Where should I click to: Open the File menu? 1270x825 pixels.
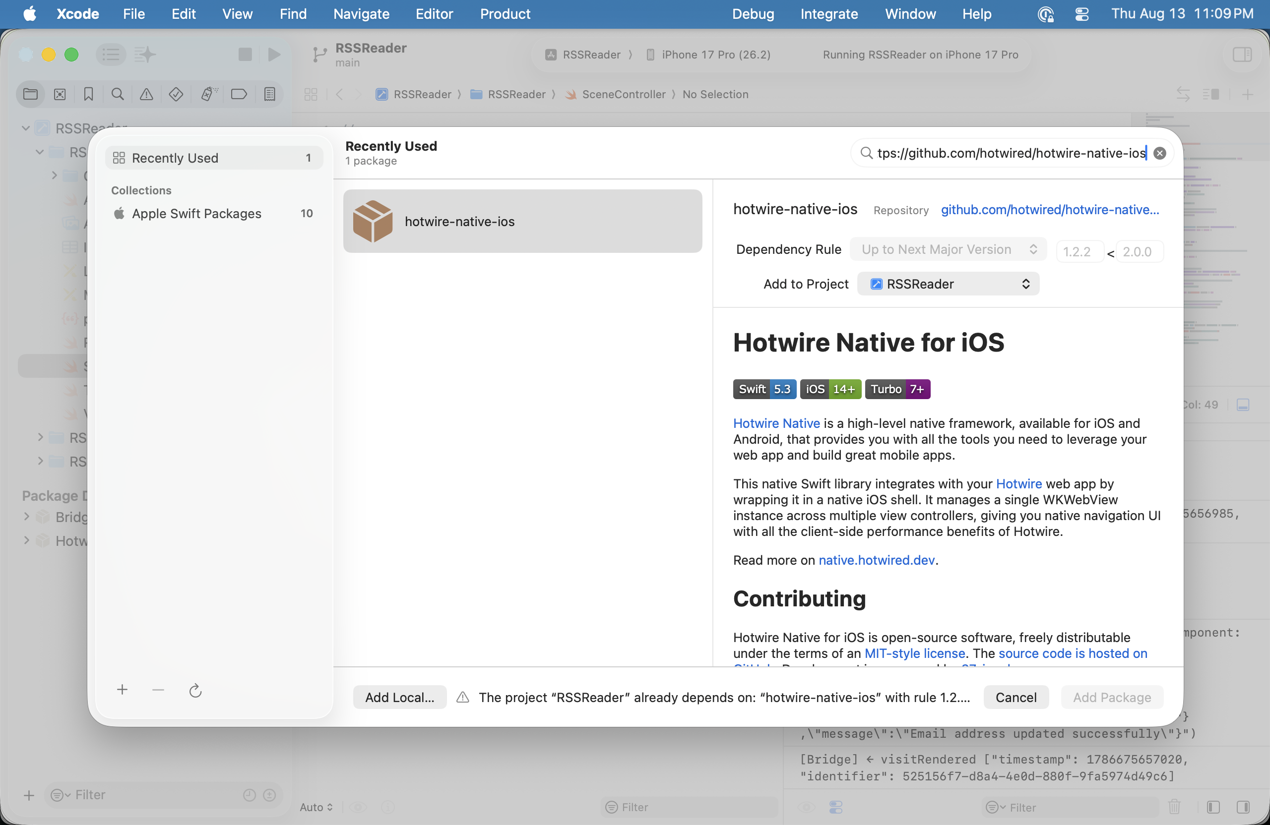134,14
